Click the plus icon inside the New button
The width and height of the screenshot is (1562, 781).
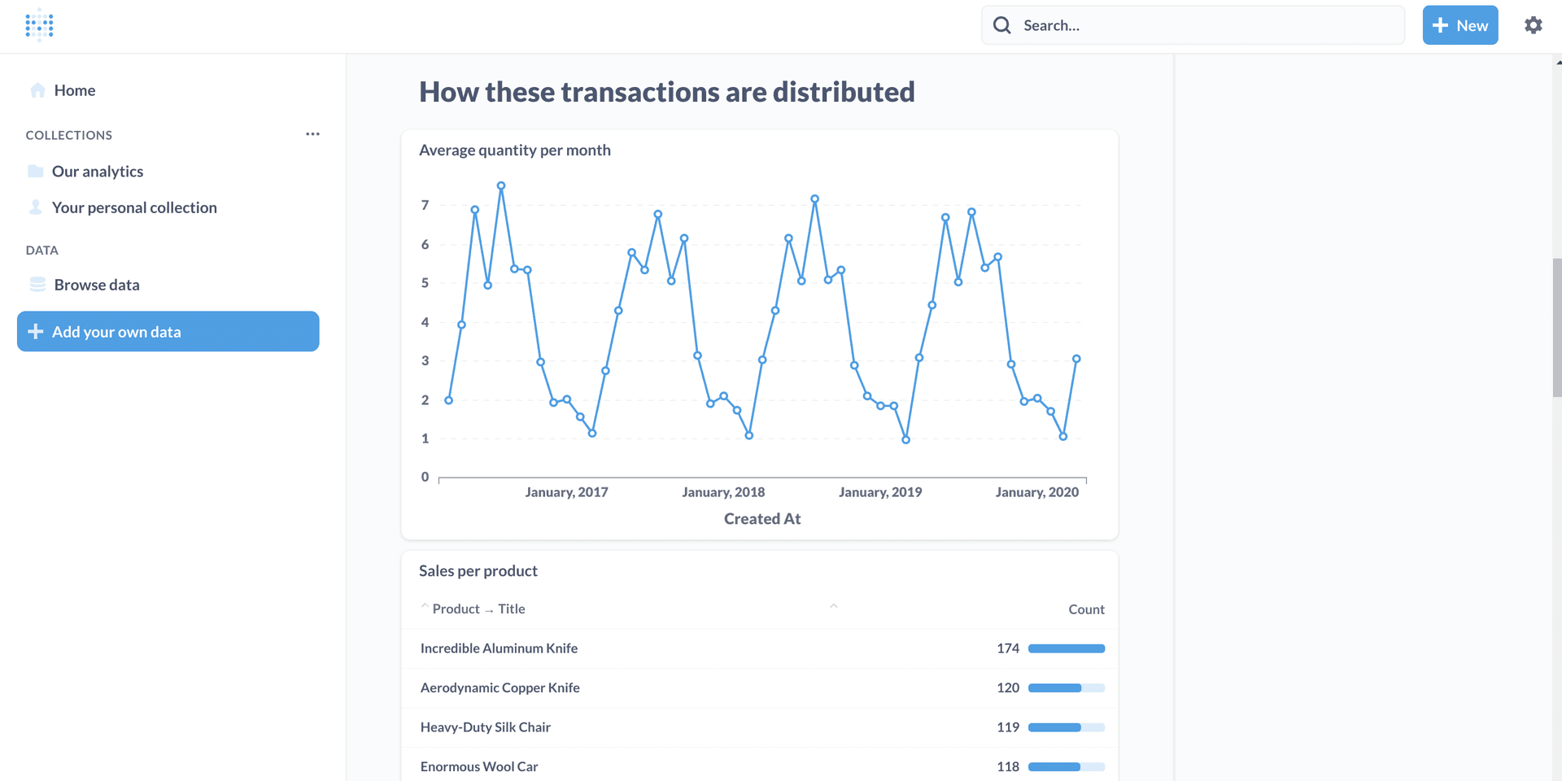tap(1439, 25)
